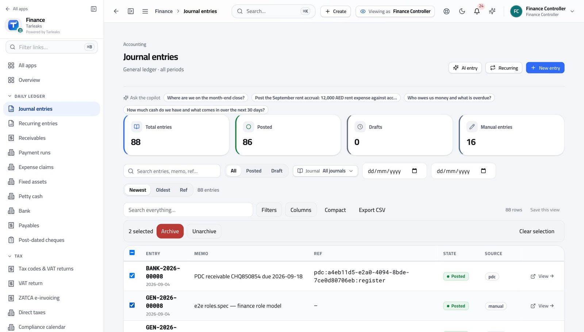Focus the Search entries, memo, ref field
Screen dimensions: 584x332
click(x=172, y=171)
